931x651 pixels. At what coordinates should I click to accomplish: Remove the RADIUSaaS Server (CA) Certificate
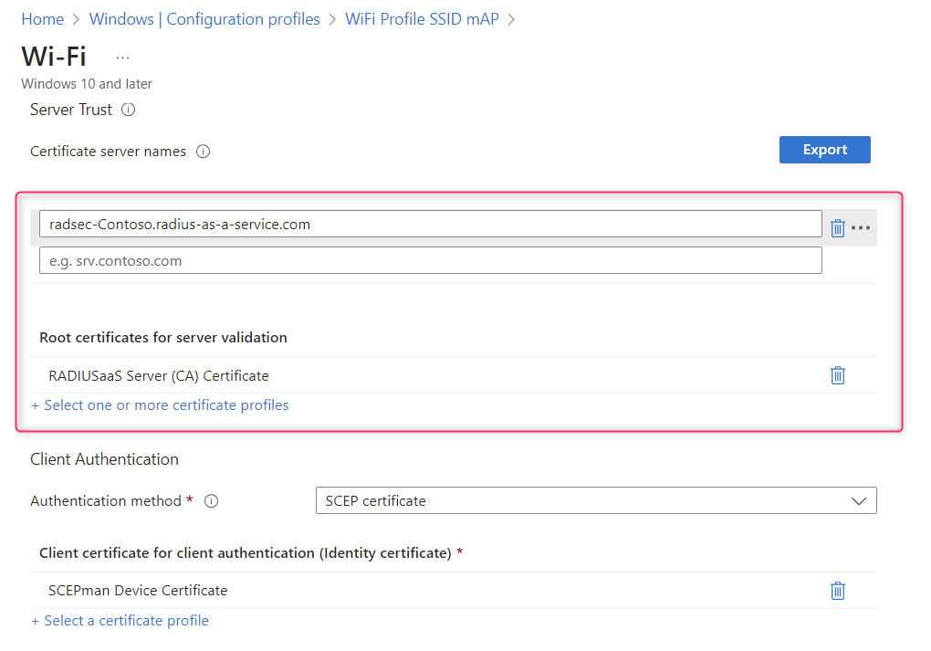838,375
